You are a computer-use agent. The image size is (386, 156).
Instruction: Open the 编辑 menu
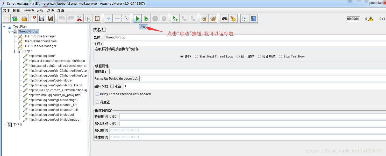point(16,10)
